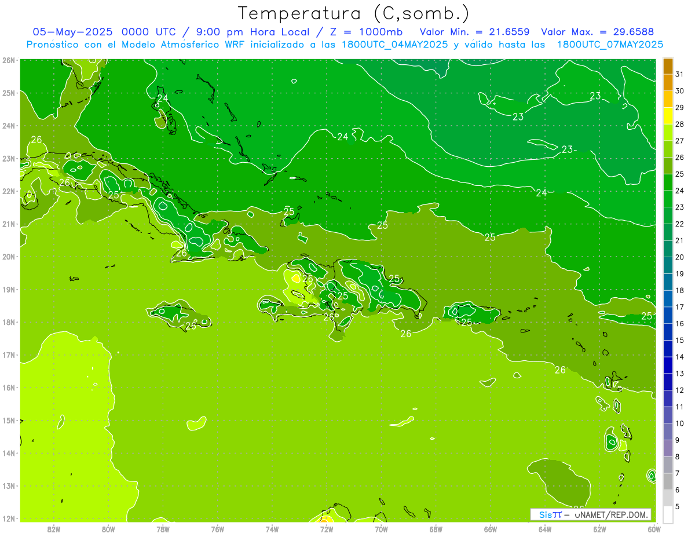Click the 12 label on the color scale
695x537 pixels.
point(680,390)
